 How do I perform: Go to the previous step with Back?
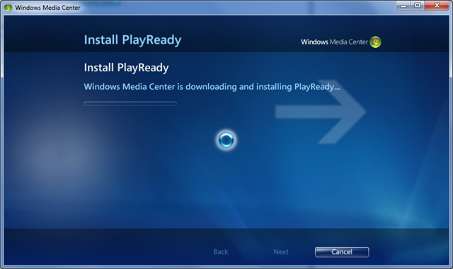coord(221,252)
